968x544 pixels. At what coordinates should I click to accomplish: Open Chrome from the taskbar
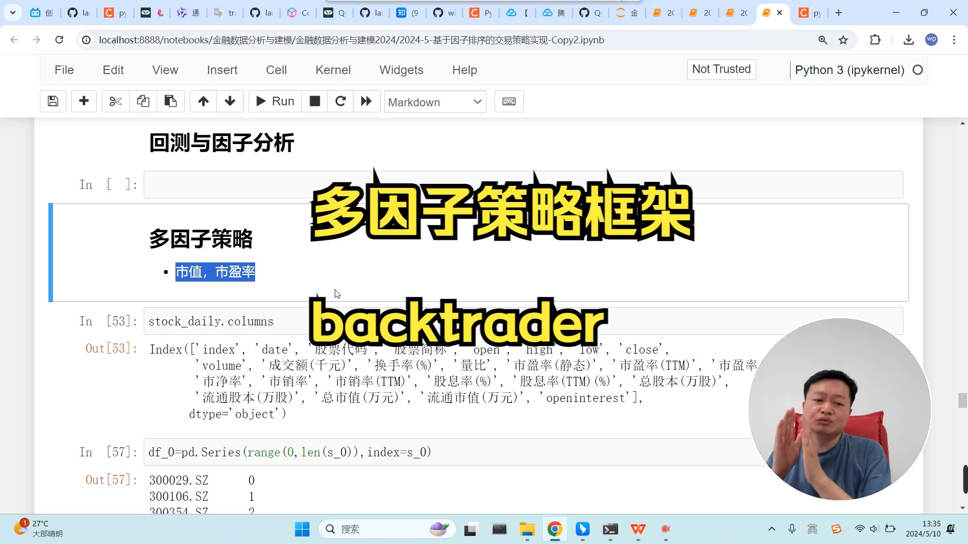(x=555, y=529)
